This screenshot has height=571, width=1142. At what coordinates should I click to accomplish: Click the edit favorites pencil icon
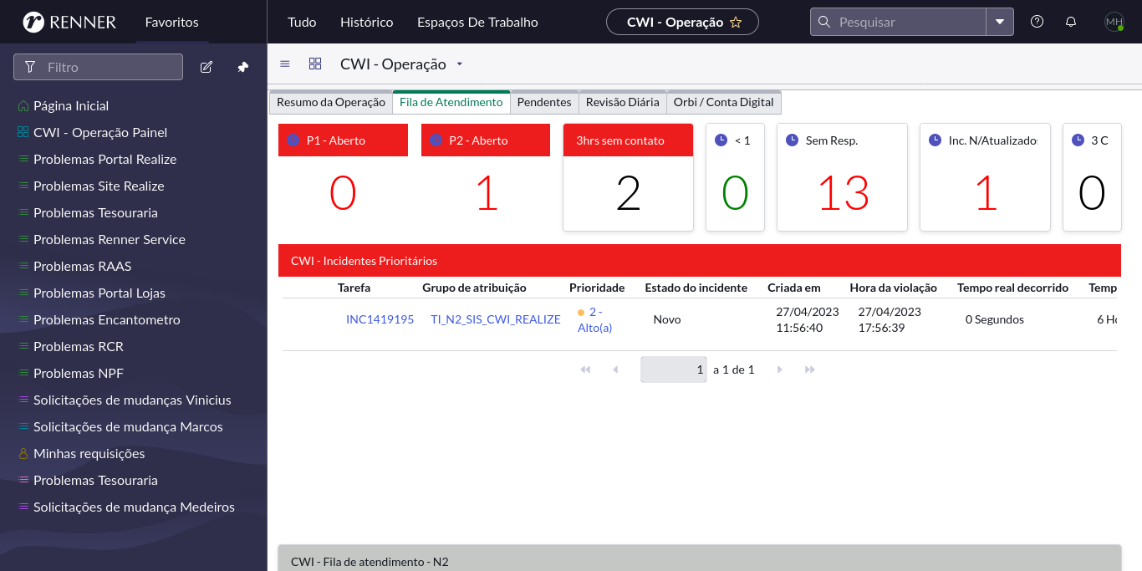coord(206,67)
